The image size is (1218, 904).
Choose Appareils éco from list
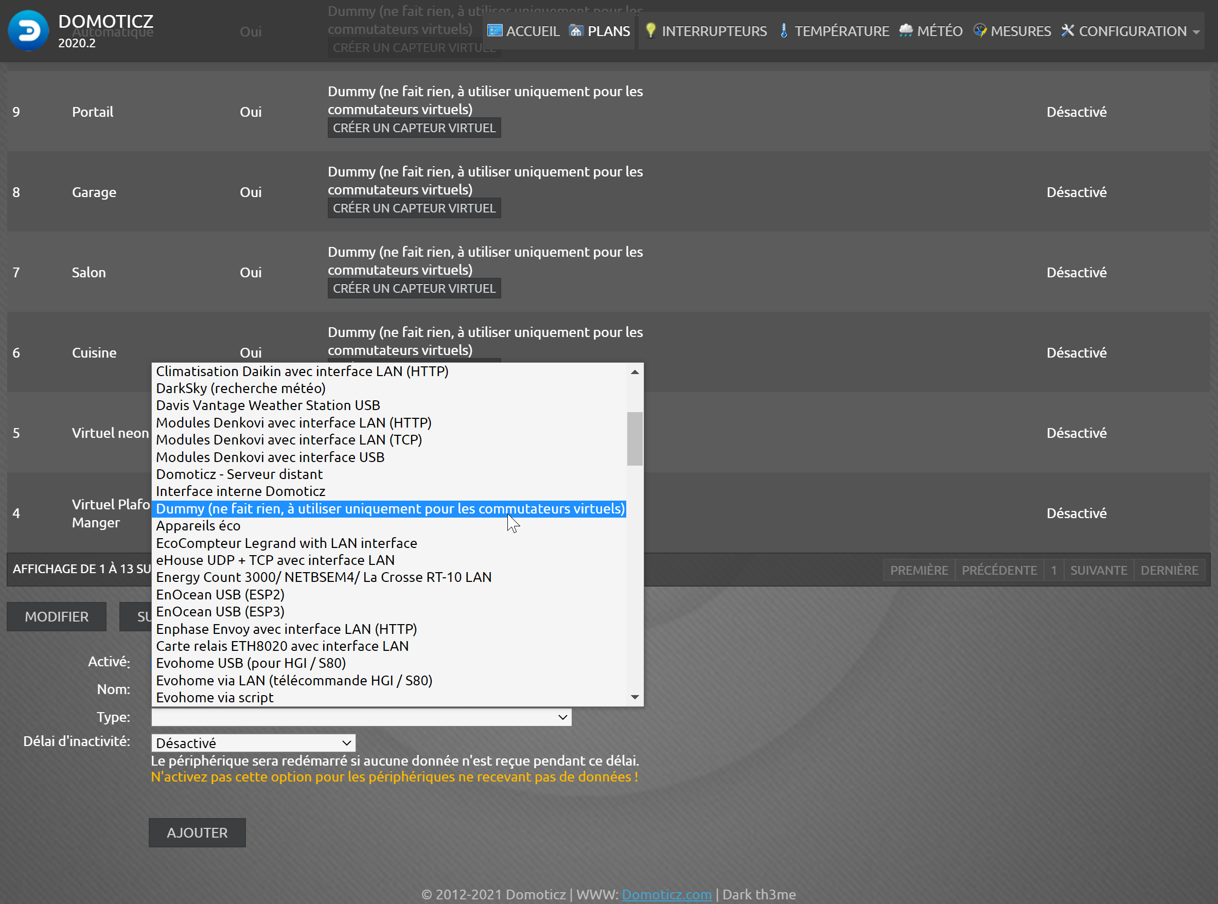coord(198,526)
